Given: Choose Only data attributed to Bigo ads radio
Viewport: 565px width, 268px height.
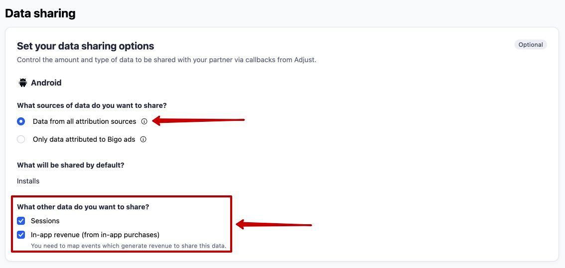Looking at the screenshot, I should click(21, 139).
